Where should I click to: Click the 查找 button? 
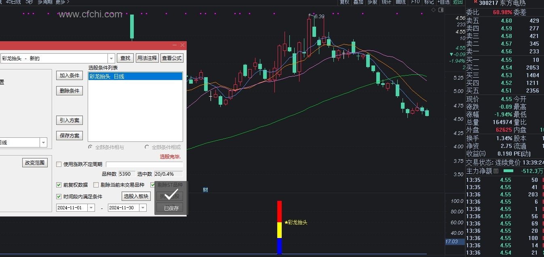click(125, 58)
